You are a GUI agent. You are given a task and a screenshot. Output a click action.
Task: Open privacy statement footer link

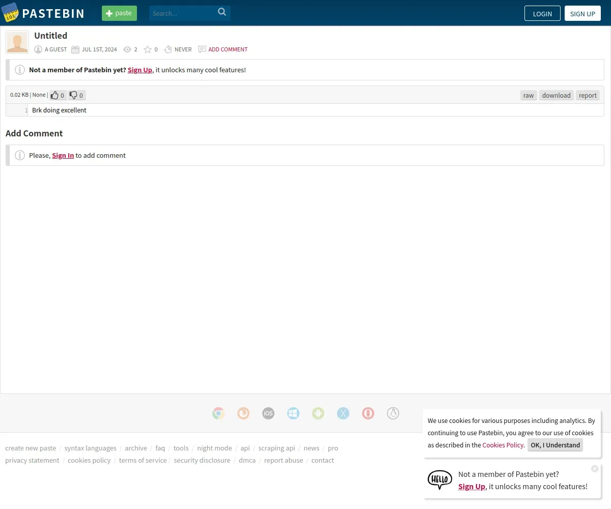[x=32, y=460]
